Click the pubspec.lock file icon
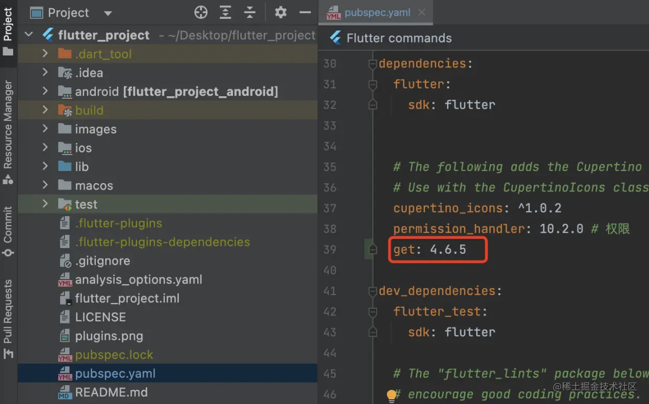Image resolution: width=649 pixels, height=404 pixels. [x=65, y=355]
